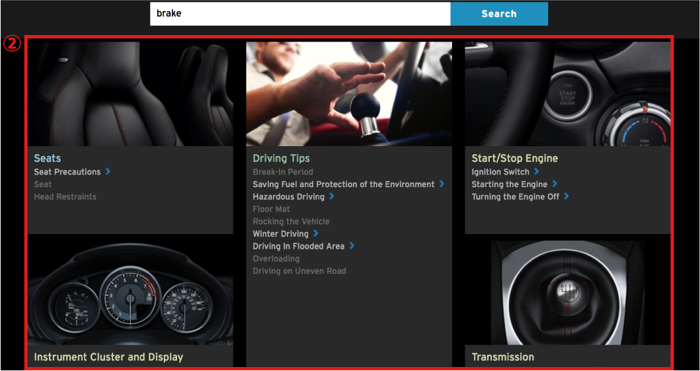Click the Transmission shifter knob image

567,291
